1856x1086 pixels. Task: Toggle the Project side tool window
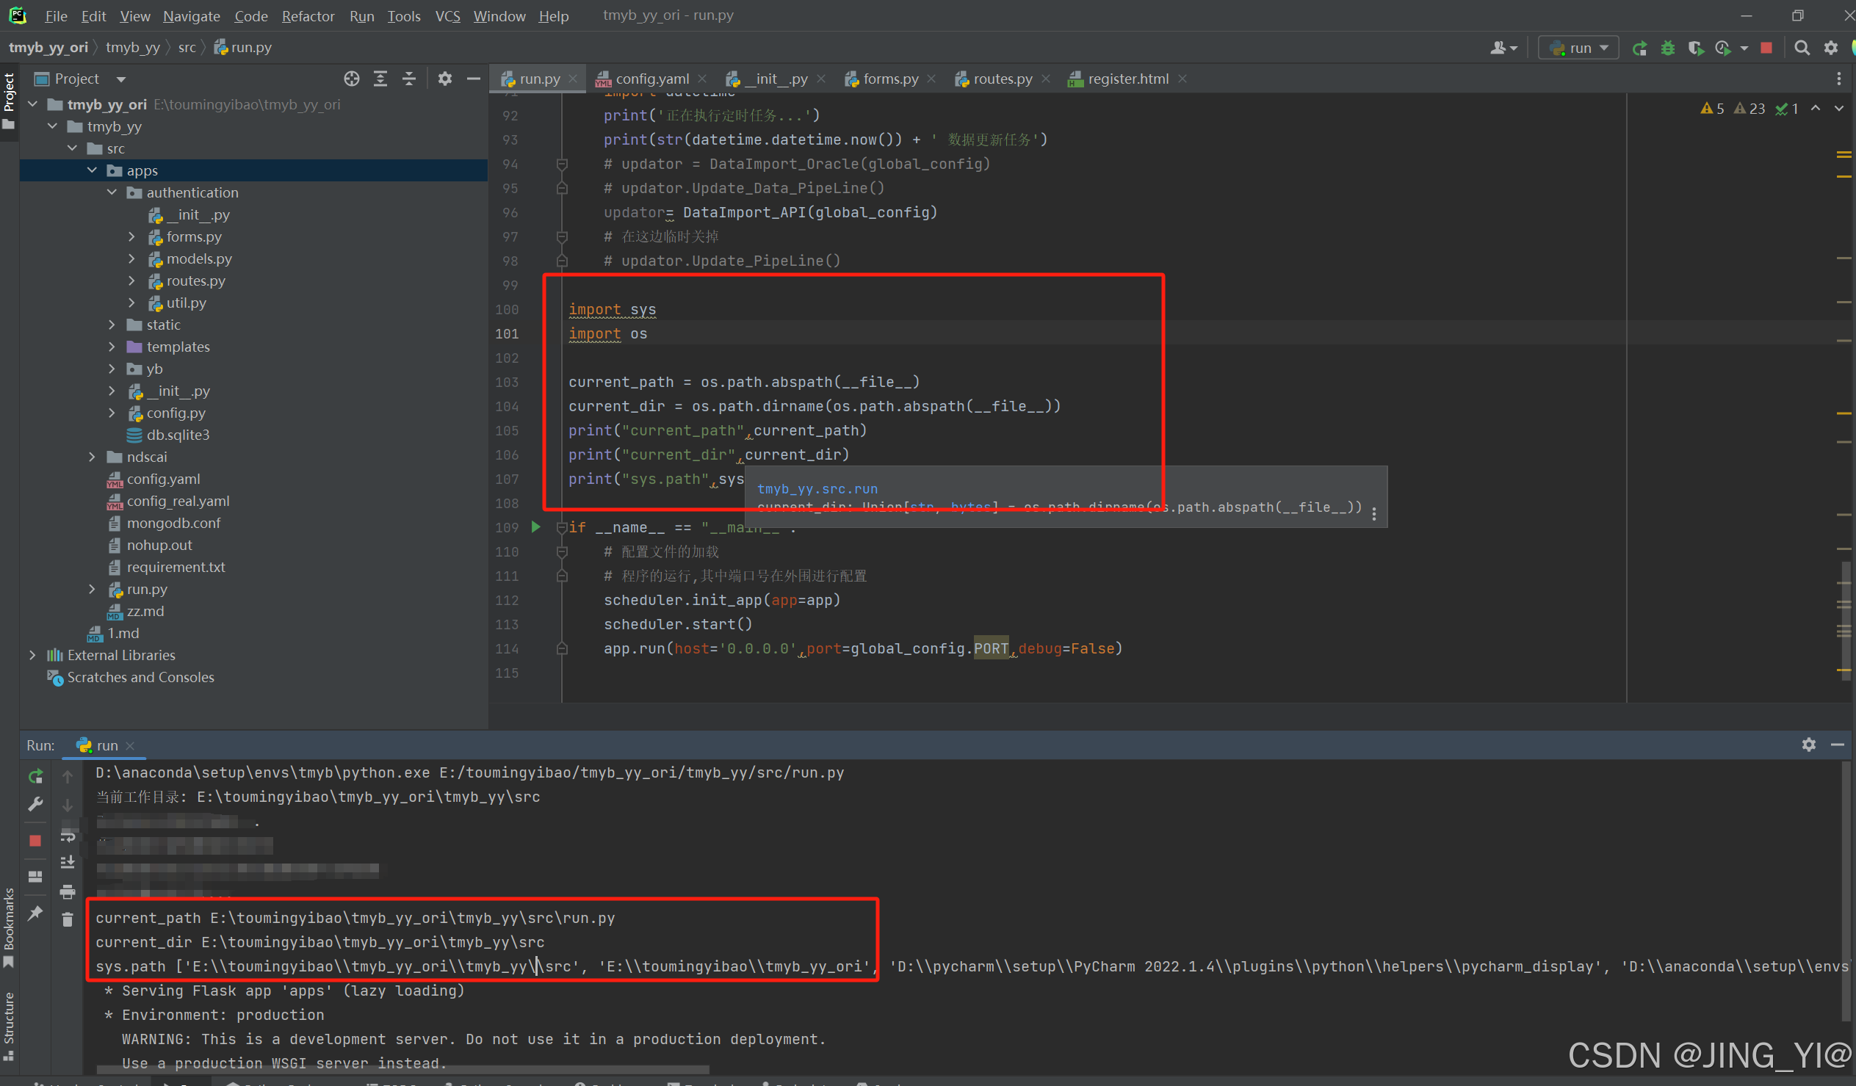[x=9, y=101]
